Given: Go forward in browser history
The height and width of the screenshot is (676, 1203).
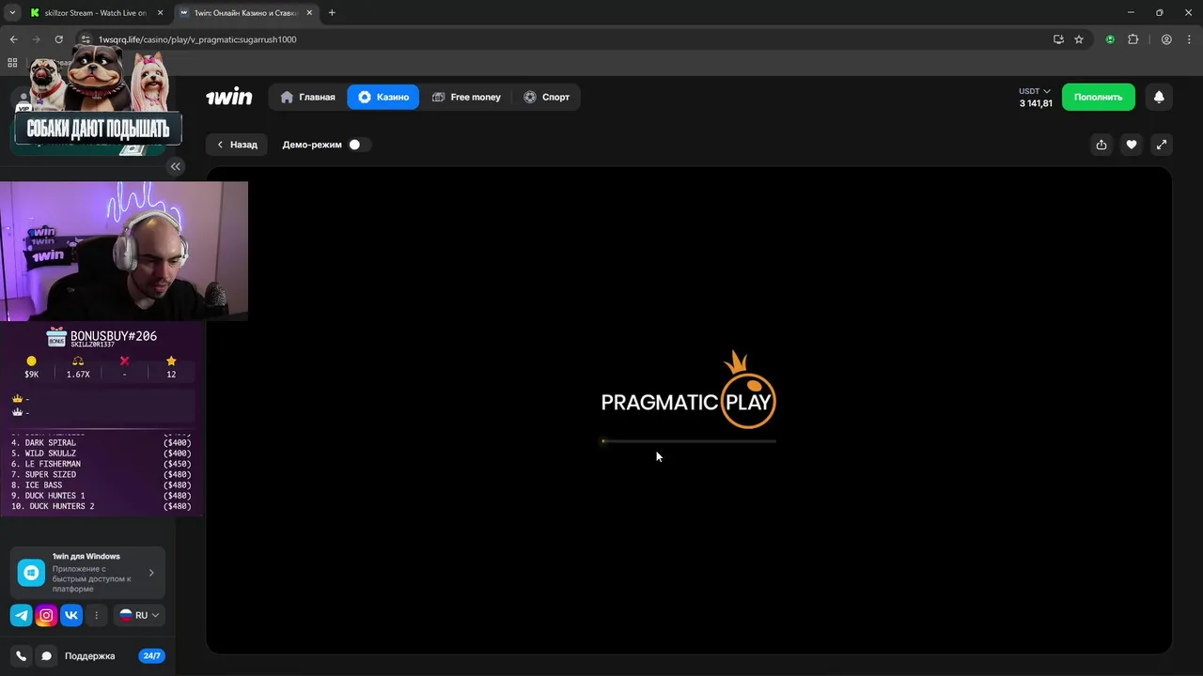Looking at the screenshot, I should pos(37,39).
